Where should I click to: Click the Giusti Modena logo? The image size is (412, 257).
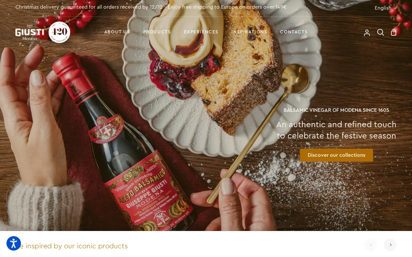[30, 32]
